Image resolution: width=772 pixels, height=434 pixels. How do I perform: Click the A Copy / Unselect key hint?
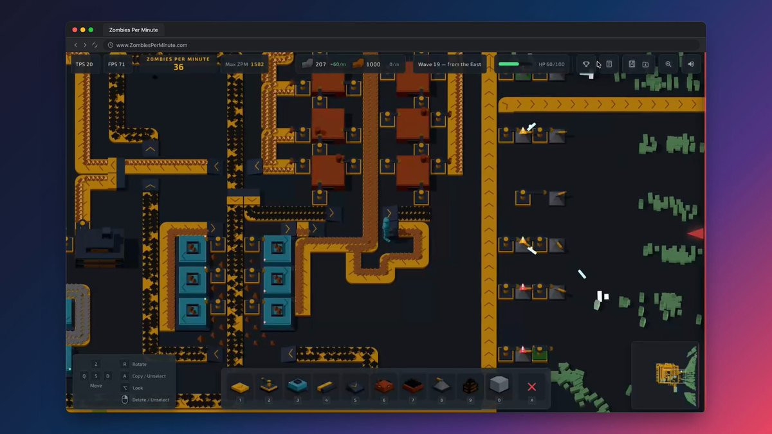[125, 375]
